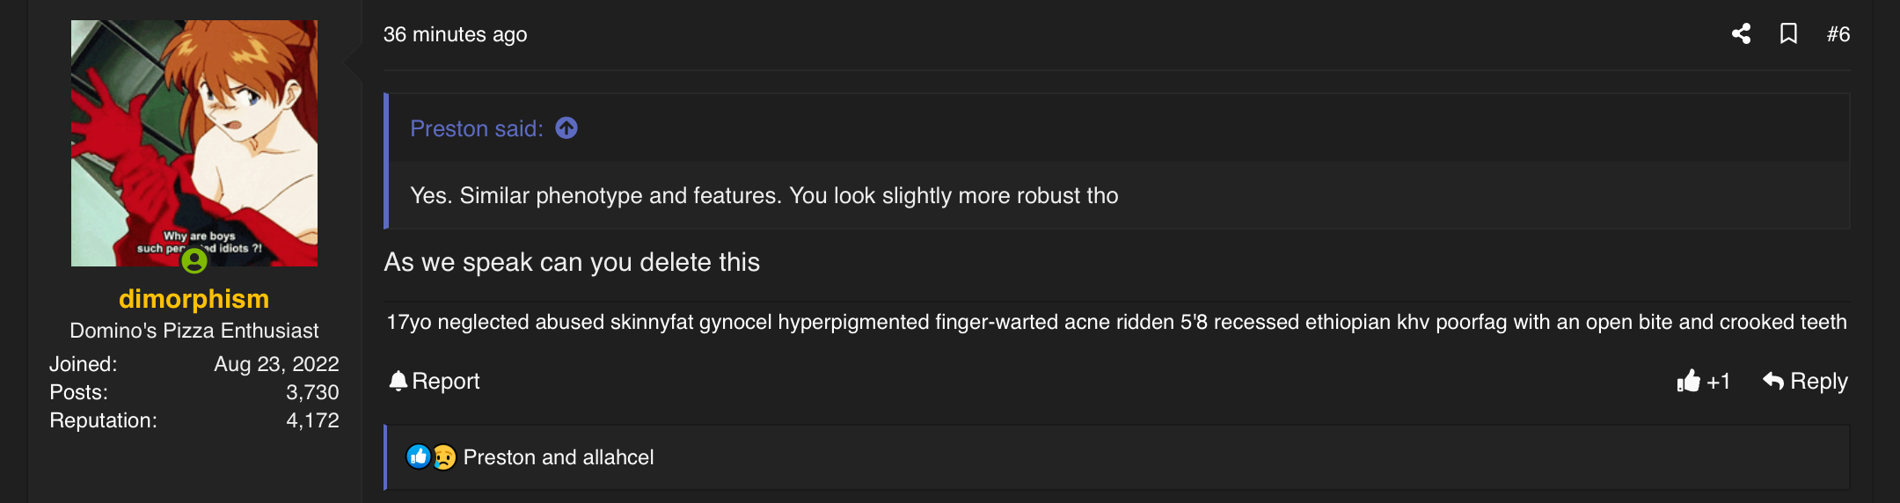View reactions from Preston and allahcel

tap(559, 457)
